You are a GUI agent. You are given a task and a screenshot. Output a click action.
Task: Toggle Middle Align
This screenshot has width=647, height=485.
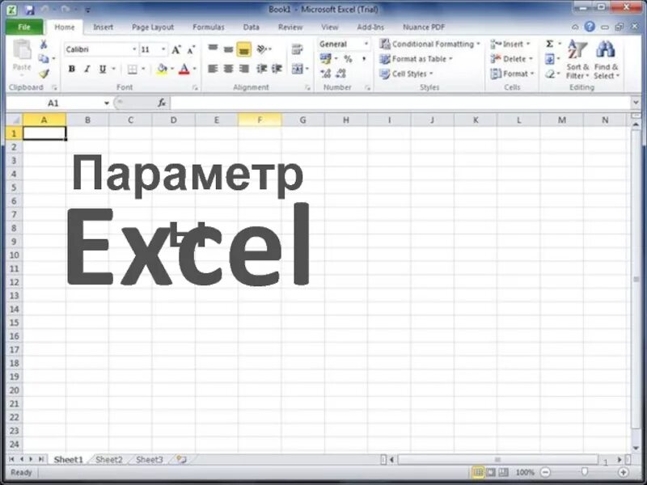(x=229, y=49)
